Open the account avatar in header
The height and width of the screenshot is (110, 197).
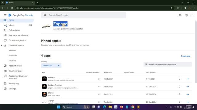point(192,15)
